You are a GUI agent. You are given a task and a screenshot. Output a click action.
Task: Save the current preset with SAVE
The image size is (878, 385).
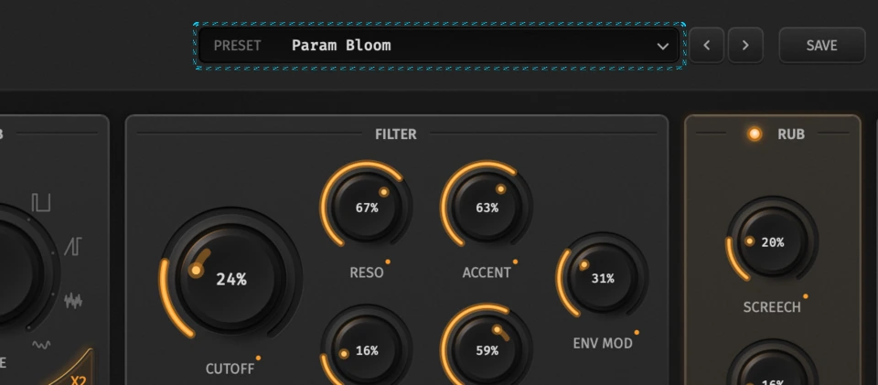(x=822, y=46)
